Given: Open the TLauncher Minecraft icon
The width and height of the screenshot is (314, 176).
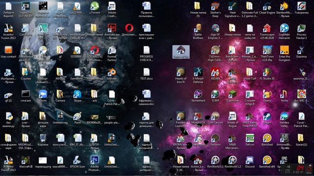Looking at the screenshot, I should pyautogui.click(x=233, y=96).
